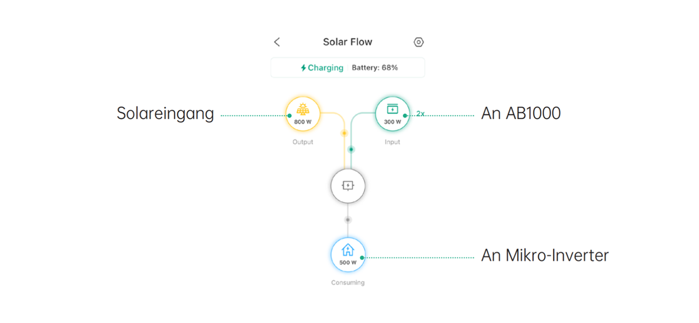This screenshot has height=323, width=699.
Task: Click the Output label under solar
Action: [302, 142]
